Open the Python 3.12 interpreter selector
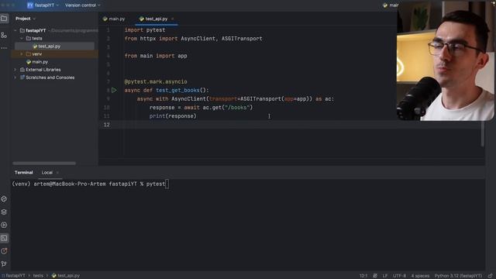This screenshot has width=496, height=279. coord(458,276)
